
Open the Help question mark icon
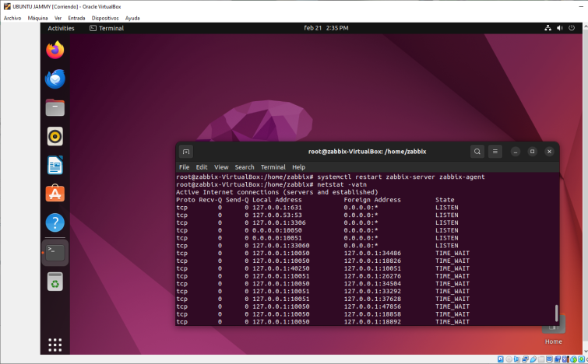[55, 222]
